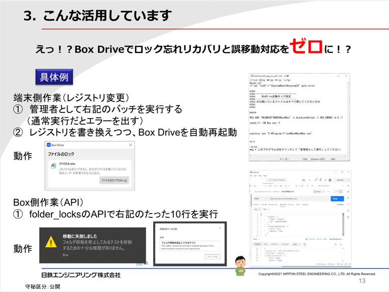Image resolution: width=389 pixels, height=292 pixels.
Task: Open the JSON response format dropdown
Action: point(296,244)
